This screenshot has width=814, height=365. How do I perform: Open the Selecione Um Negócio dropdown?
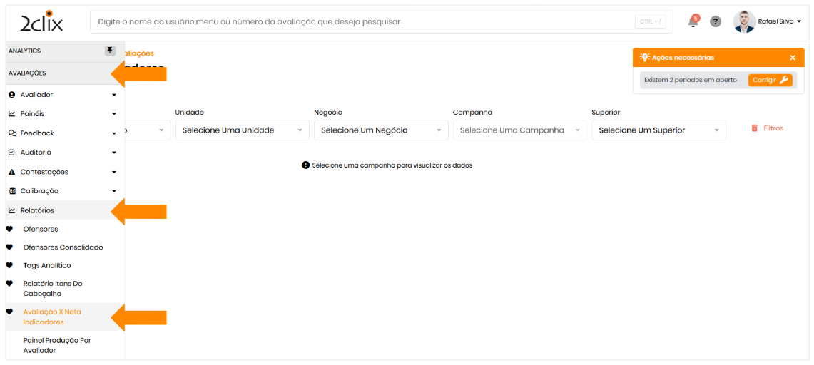coord(381,130)
